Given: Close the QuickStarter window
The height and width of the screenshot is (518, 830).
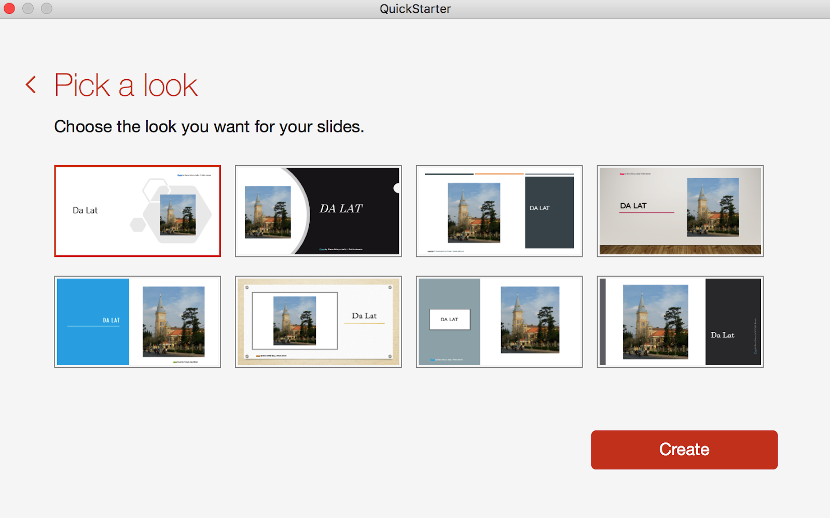Looking at the screenshot, I should point(9,8).
